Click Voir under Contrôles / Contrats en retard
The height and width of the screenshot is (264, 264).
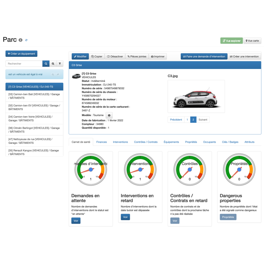coord(175,221)
